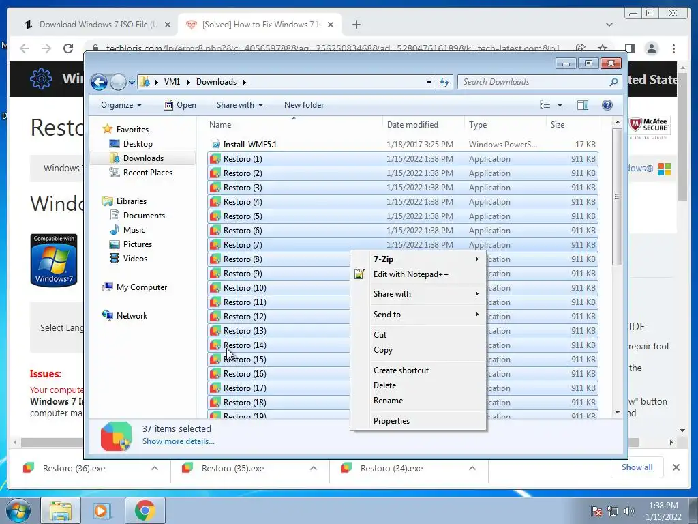Choose Delete from context menu
Viewport: 698px width, 524px height.
click(x=419, y=385)
